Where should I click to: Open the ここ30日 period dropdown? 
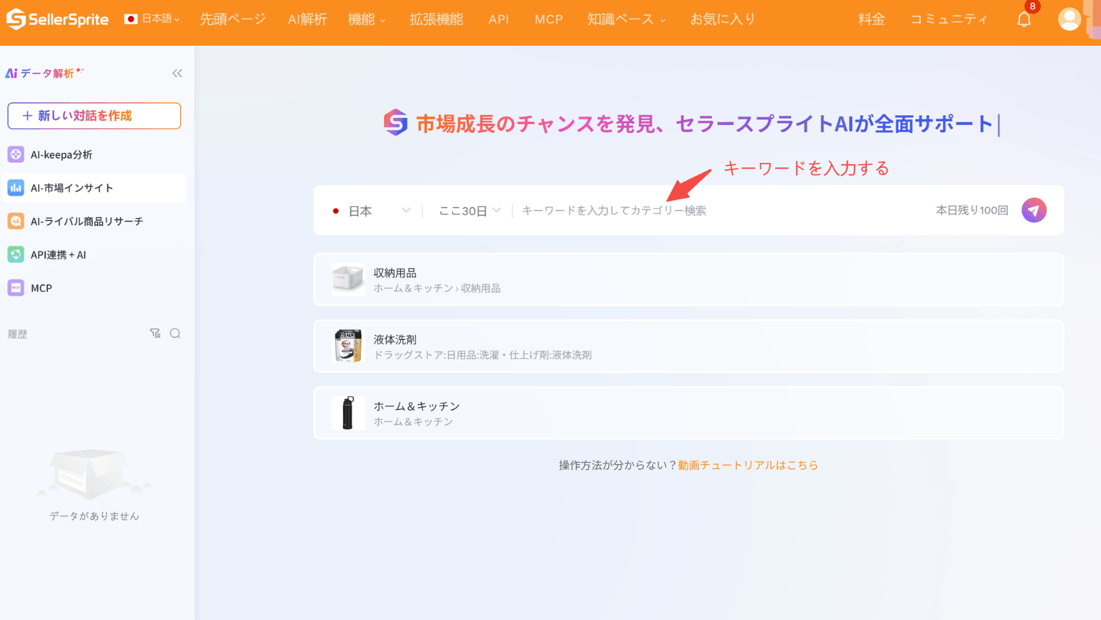click(x=470, y=211)
